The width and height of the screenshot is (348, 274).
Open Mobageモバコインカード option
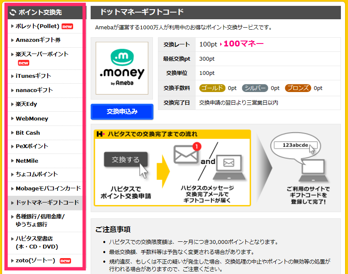[48, 188]
